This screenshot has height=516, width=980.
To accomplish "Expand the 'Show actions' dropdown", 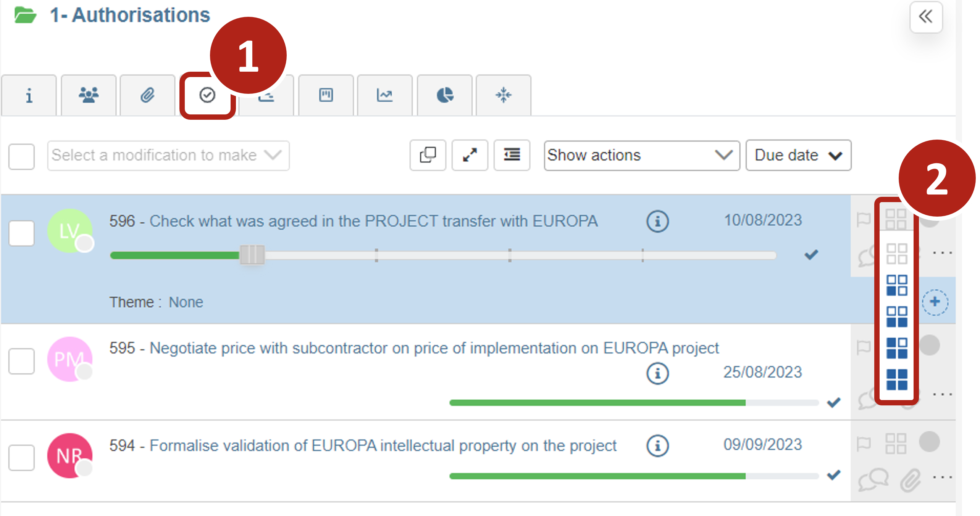I will coord(641,156).
